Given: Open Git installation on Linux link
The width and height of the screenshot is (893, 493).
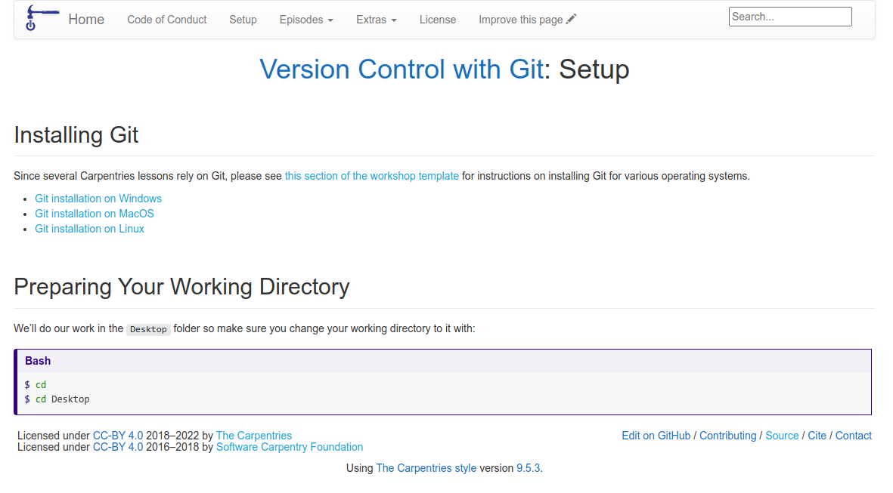Looking at the screenshot, I should [90, 229].
